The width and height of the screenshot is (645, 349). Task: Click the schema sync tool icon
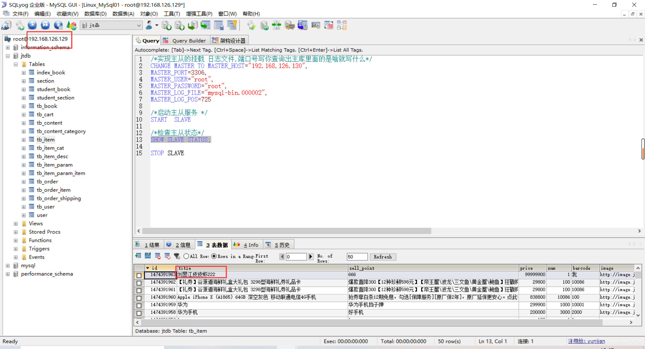pos(276,25)
